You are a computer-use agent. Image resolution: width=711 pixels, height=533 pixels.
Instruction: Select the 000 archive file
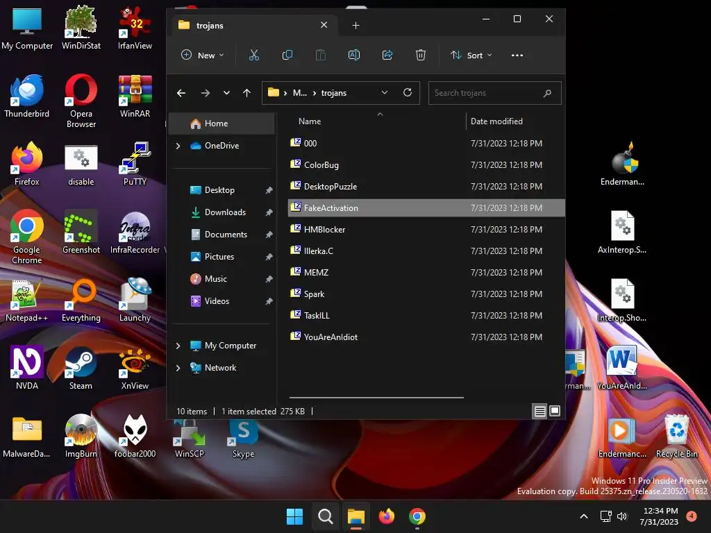(426, 143)
